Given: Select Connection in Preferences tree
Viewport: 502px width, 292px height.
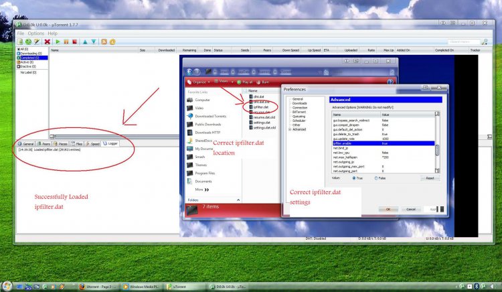Looking at the screenshot, I should (300, 108).
